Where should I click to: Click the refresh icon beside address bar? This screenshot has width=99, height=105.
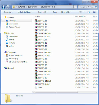coord(75,7)
